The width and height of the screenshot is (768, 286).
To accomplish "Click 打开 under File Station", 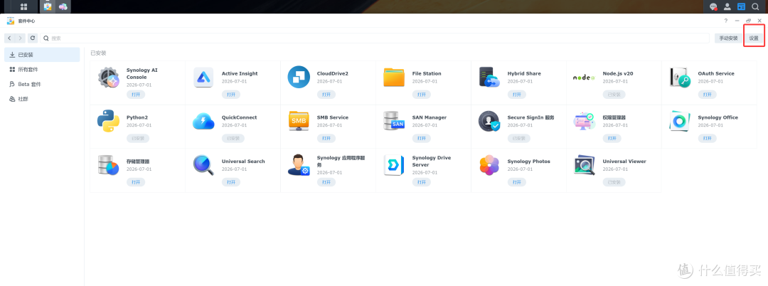I will coord(422,95).
